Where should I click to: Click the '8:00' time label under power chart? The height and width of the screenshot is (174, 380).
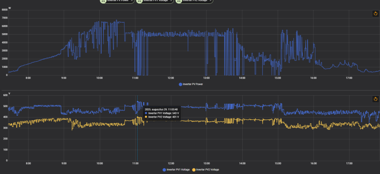28,78
